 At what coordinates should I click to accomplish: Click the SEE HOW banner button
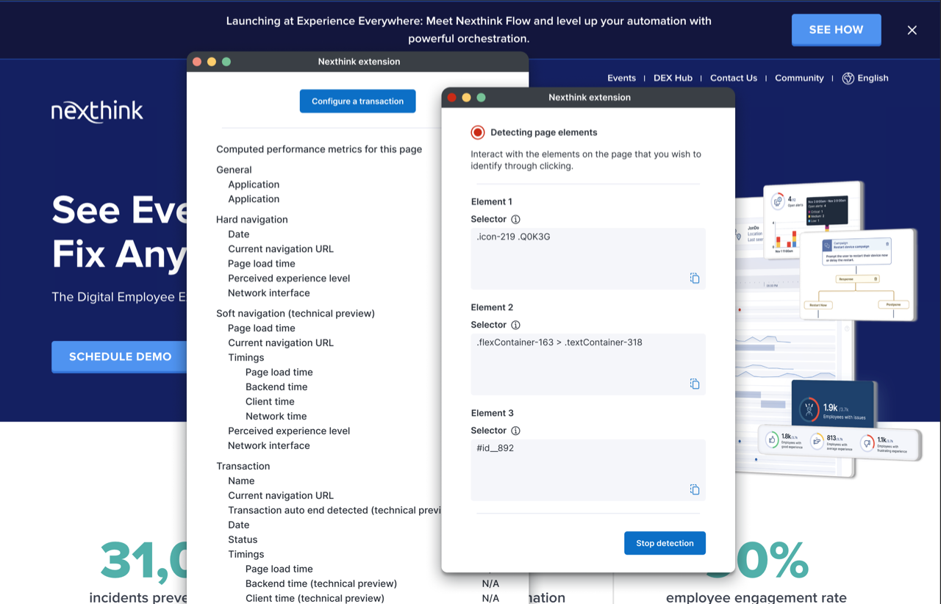click(836, 29)
